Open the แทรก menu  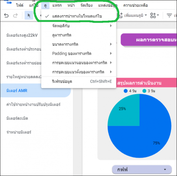click(x=57, y=6)
